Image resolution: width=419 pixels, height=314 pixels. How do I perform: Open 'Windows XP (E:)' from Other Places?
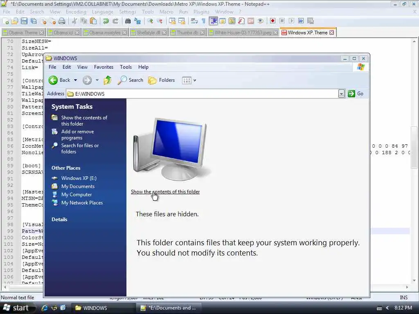pos(79,178)
